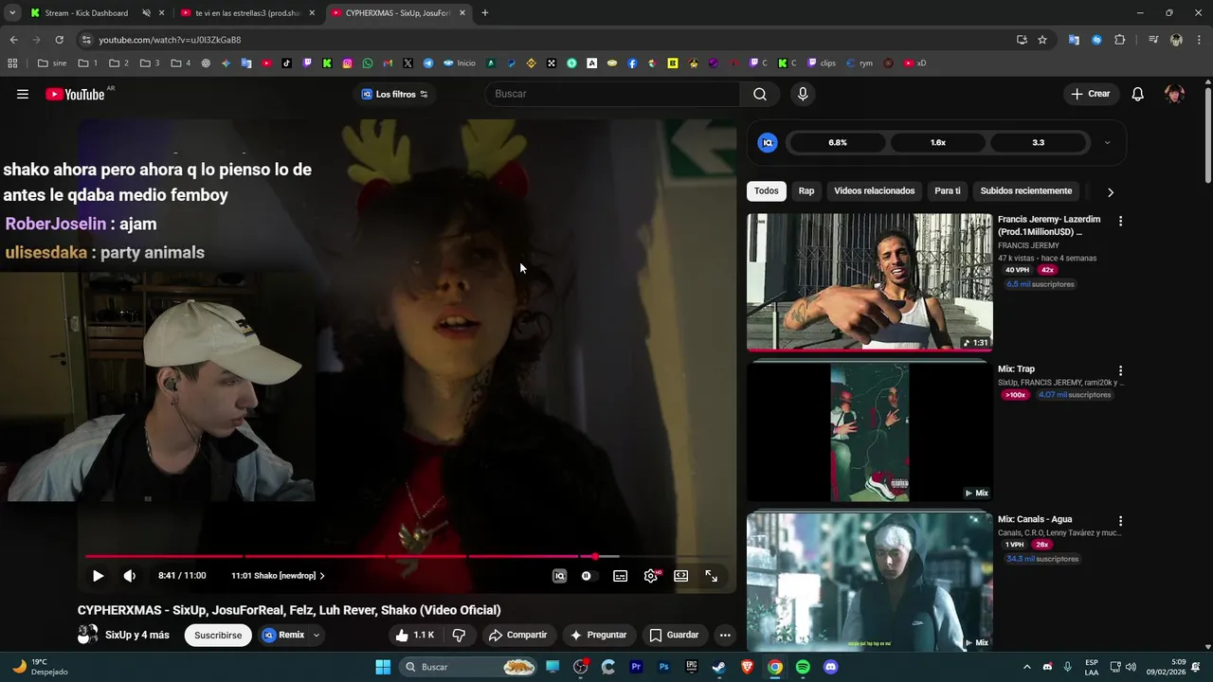Open Chrome extensions puzzle icon

click(x=1119, y=40)
